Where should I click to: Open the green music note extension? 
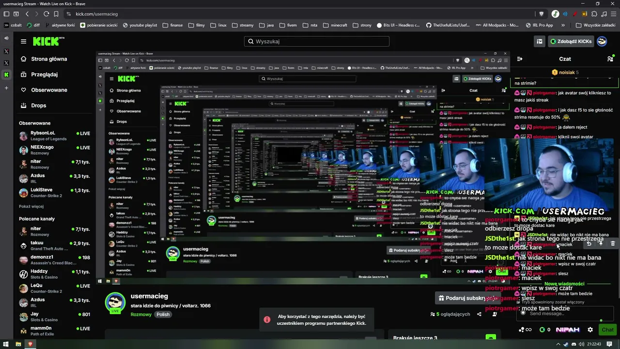pyautogui.click(x=555, y=14)
